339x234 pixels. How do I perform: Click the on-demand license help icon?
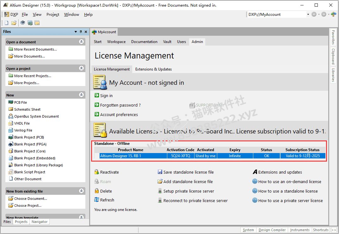[x=255, y=182]
